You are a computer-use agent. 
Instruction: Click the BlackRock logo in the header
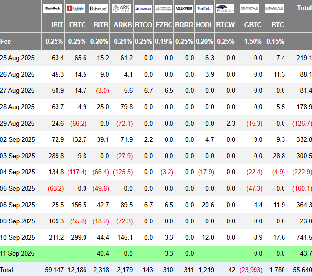54,8
